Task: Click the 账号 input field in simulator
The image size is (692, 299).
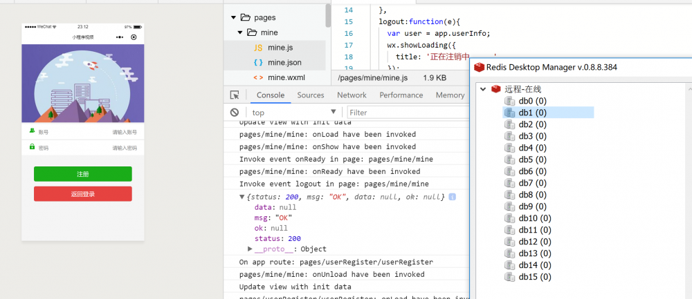Action: (83, 132)
